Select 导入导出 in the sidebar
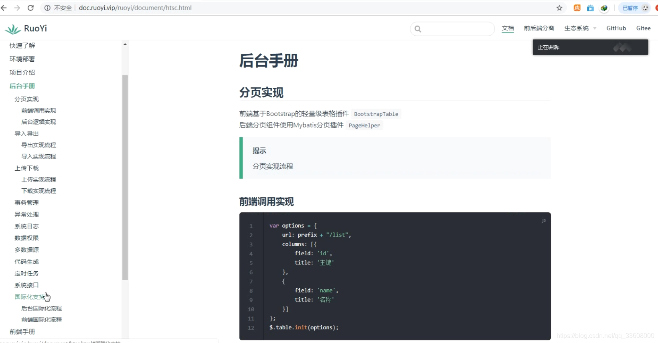 click(27, 134)
